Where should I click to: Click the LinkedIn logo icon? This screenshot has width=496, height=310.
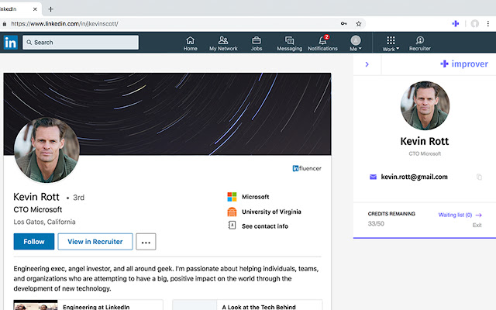pyautogui.click(x=11, y=43)
